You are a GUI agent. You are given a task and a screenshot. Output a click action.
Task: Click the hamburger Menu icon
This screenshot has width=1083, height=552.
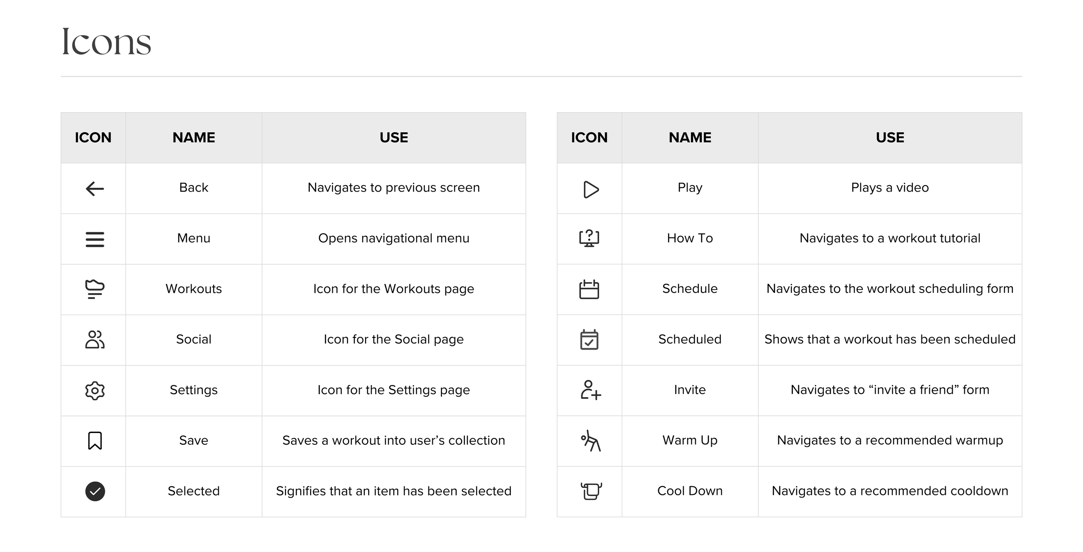[95, 239]
